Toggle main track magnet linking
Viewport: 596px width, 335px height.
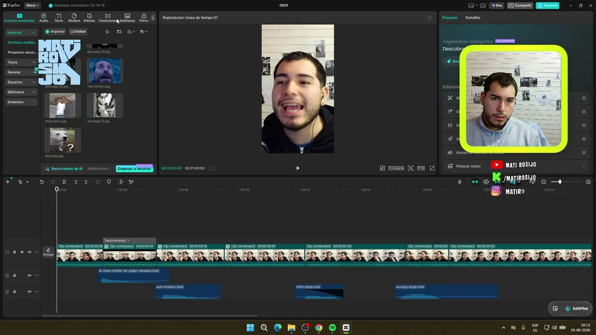pos(474,182)
